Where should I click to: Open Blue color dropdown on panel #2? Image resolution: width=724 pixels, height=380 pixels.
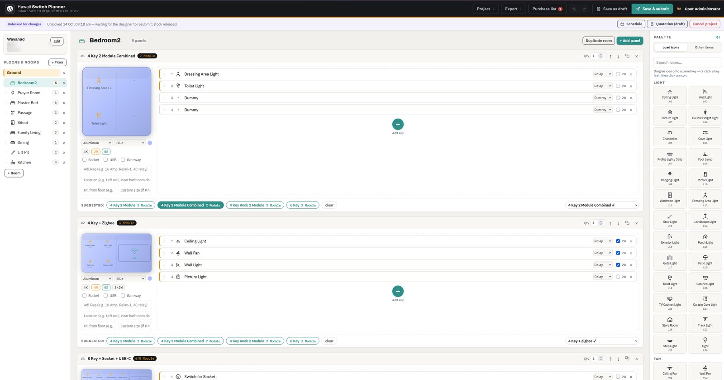tap(130, 279)
